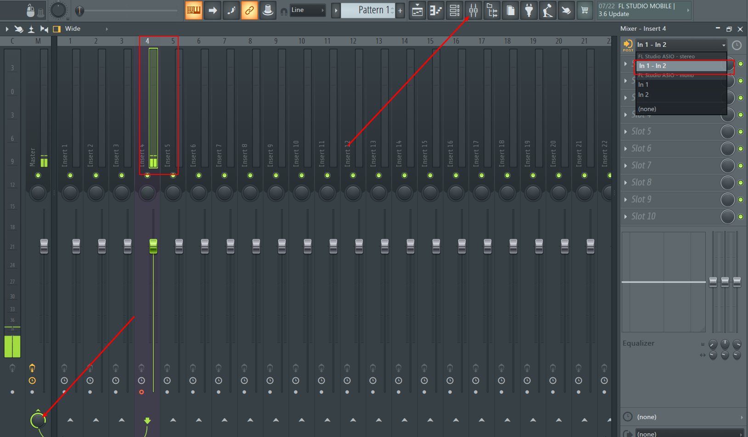This screenshot has height=437, width=748.
Task: Click Insert 4 to Master send knob
Action: (x=38, y=420)
